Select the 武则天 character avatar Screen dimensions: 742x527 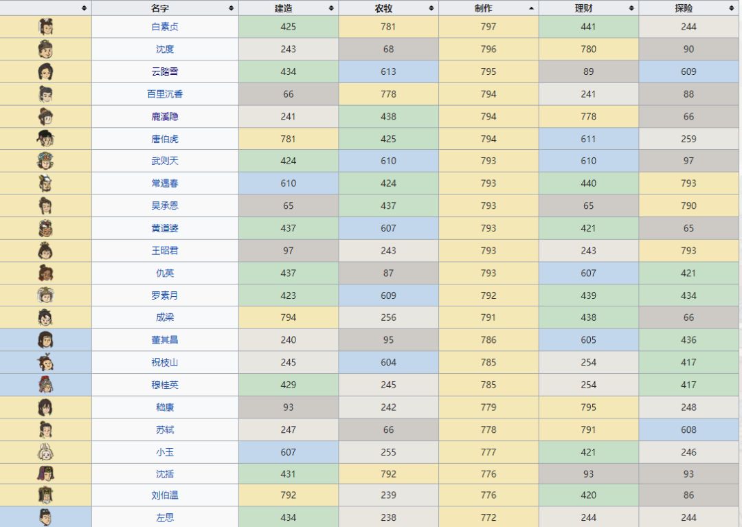click(46, 161)
